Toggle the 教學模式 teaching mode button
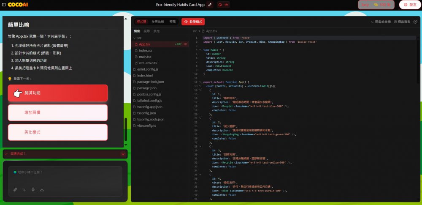This screenshot has height=205, width=422. point(192,22)
